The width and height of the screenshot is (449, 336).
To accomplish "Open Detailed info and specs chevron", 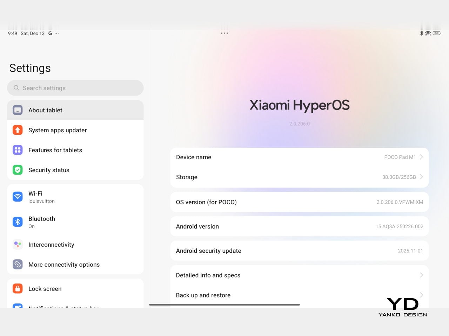I will 421,275.
